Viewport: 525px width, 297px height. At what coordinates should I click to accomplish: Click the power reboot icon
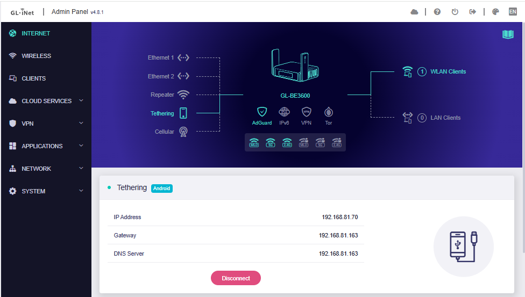[455, 12]
